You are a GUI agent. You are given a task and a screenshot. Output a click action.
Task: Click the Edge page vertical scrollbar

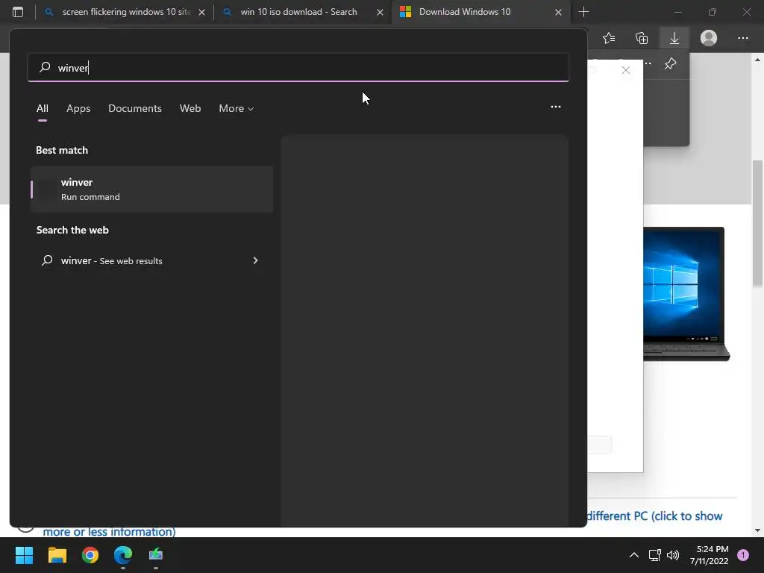758,224
